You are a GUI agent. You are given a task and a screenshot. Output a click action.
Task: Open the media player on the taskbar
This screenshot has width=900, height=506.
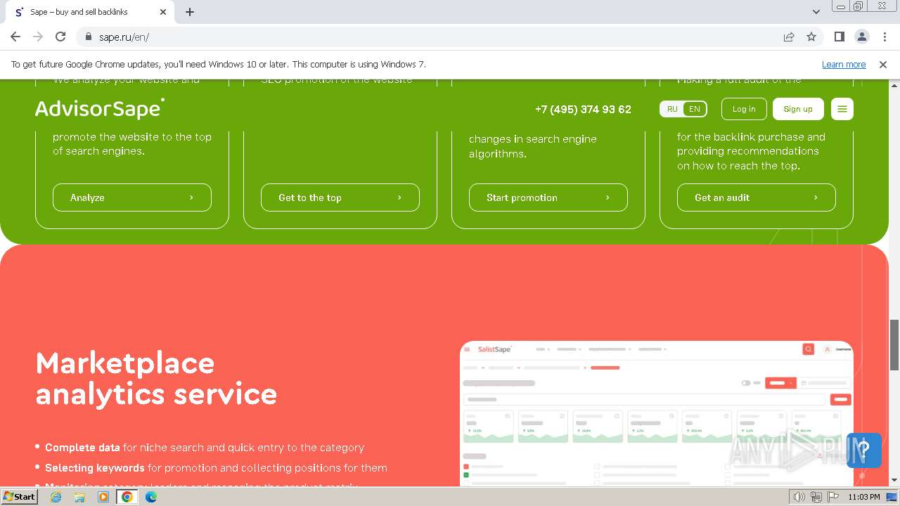coord(103,497)
